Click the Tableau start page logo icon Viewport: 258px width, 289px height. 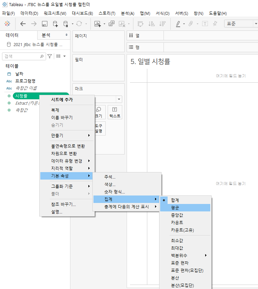pyautogui.click(x=7, y=24)
